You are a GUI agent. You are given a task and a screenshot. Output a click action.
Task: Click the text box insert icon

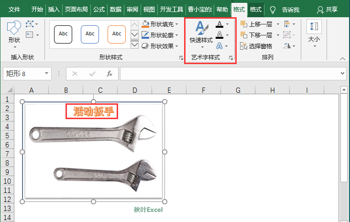tap(30, 35)
